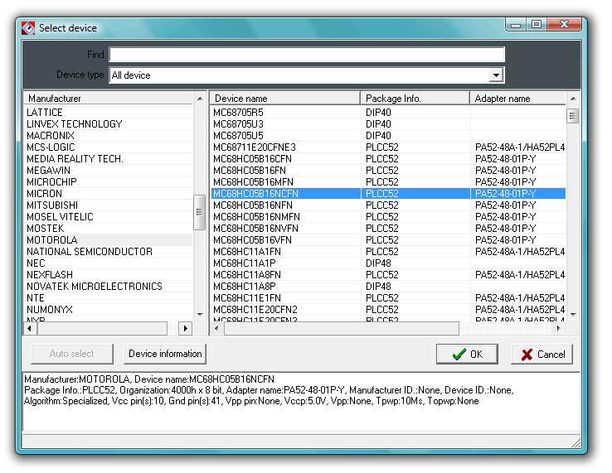
Task: Select device MC68705U5
Action: click(388, 136)
